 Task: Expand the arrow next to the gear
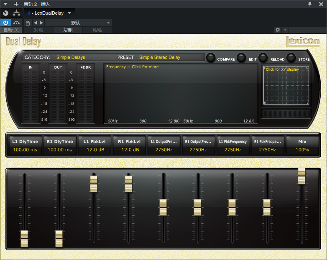click(x=285, y=30)
